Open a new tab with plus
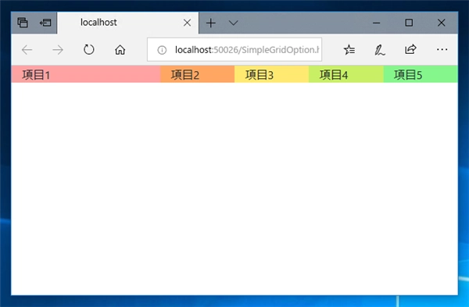 point(211,23)
